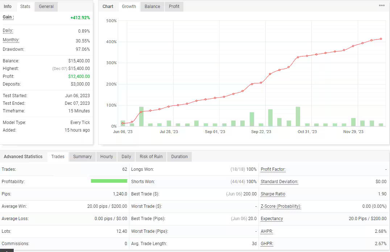Image resolution: width=390 pixels, height=252 pixels.
Task: Open the chart options ellipsis menu
Action: [382, 5]
